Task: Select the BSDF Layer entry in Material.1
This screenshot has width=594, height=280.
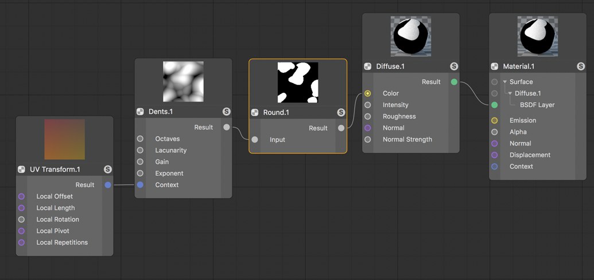Action: 537,105
